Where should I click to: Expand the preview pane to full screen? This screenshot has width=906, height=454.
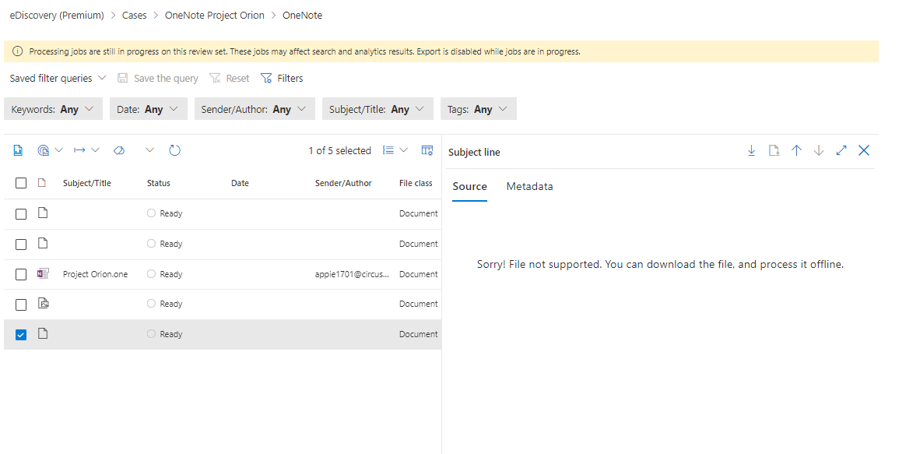pos(841,151)
